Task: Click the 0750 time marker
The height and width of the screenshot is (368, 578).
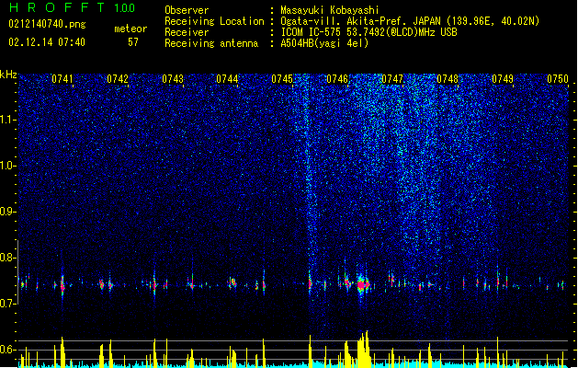Action: [558, 79]
